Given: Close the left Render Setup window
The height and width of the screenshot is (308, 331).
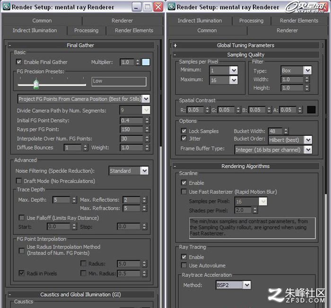Looking at the screenshot, I should point(158,7).
